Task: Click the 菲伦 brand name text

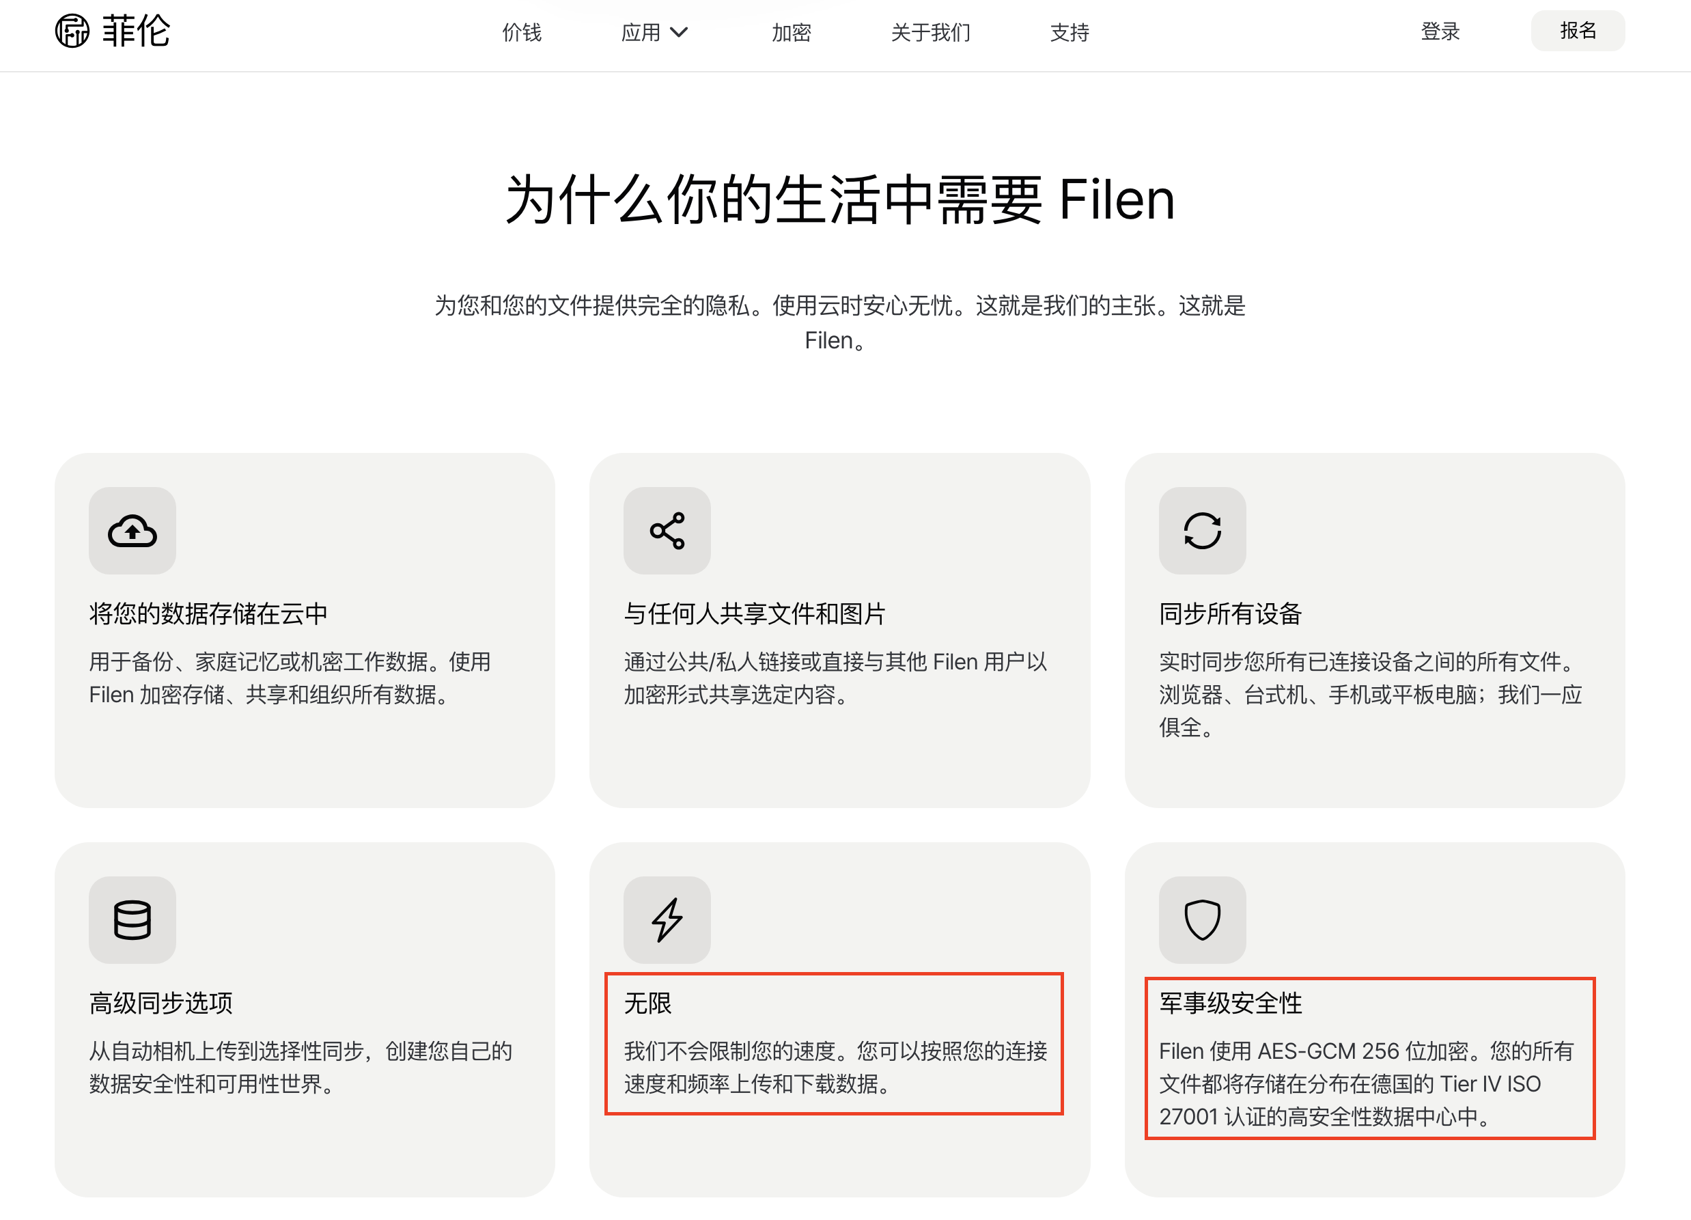Action: [137, 31]
